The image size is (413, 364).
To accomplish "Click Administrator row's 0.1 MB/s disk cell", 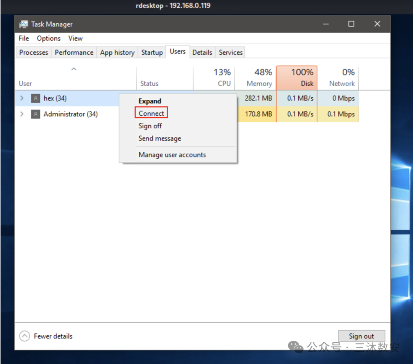I will 297,114.
